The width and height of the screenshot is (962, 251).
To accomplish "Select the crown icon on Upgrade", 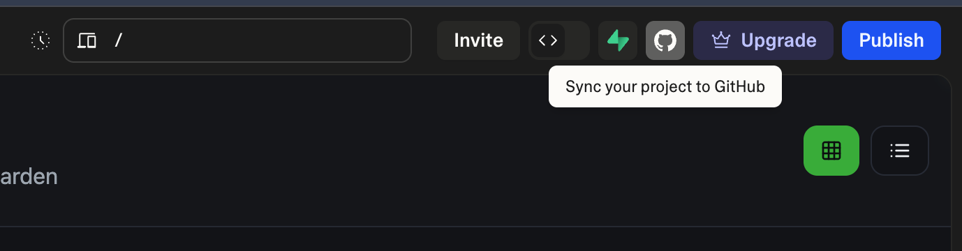I will (x=721, y=40).
